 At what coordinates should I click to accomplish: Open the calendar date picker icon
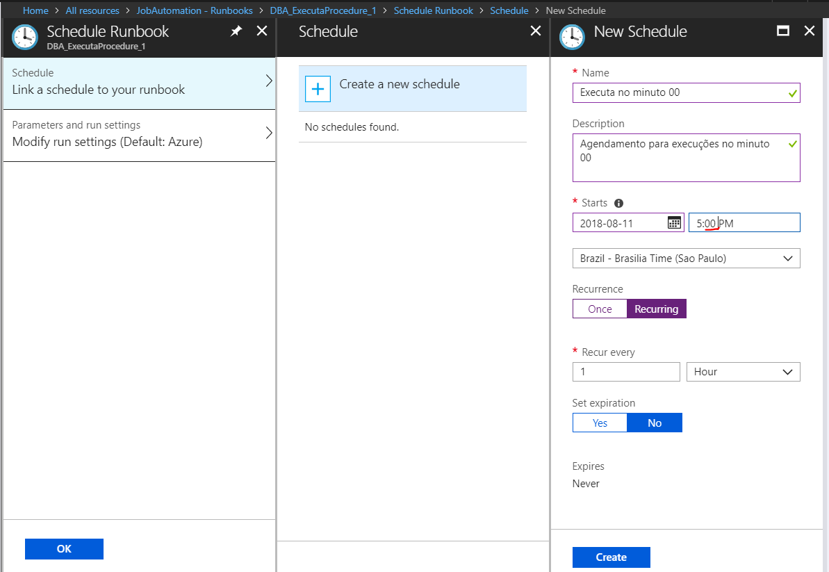click(x=674, y=222)
